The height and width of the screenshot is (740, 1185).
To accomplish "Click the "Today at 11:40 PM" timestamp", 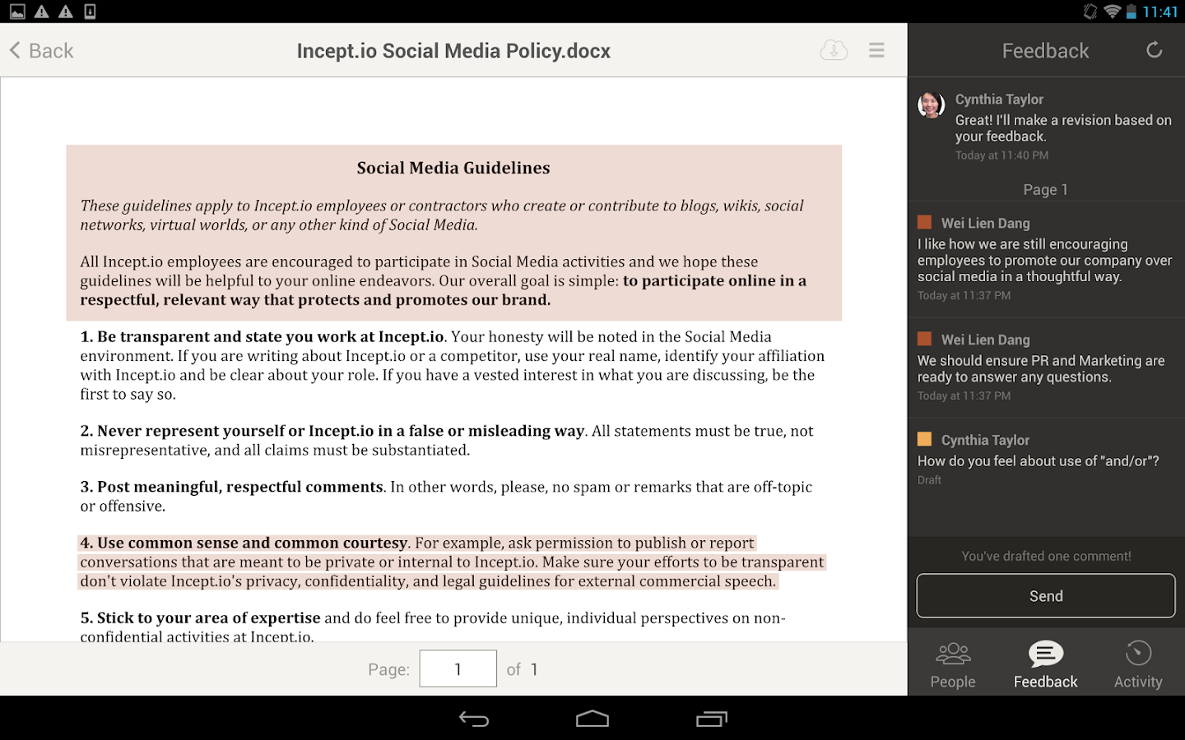I will pyautogui.click(x=1001, y=155).
